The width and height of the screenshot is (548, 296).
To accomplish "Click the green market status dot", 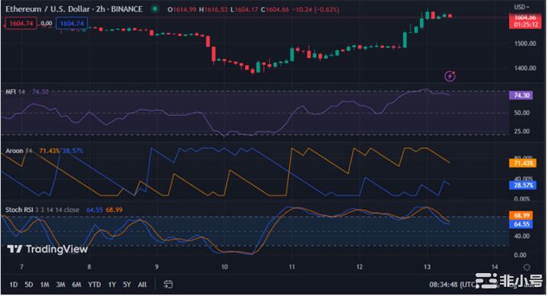I will pos(155,8).
